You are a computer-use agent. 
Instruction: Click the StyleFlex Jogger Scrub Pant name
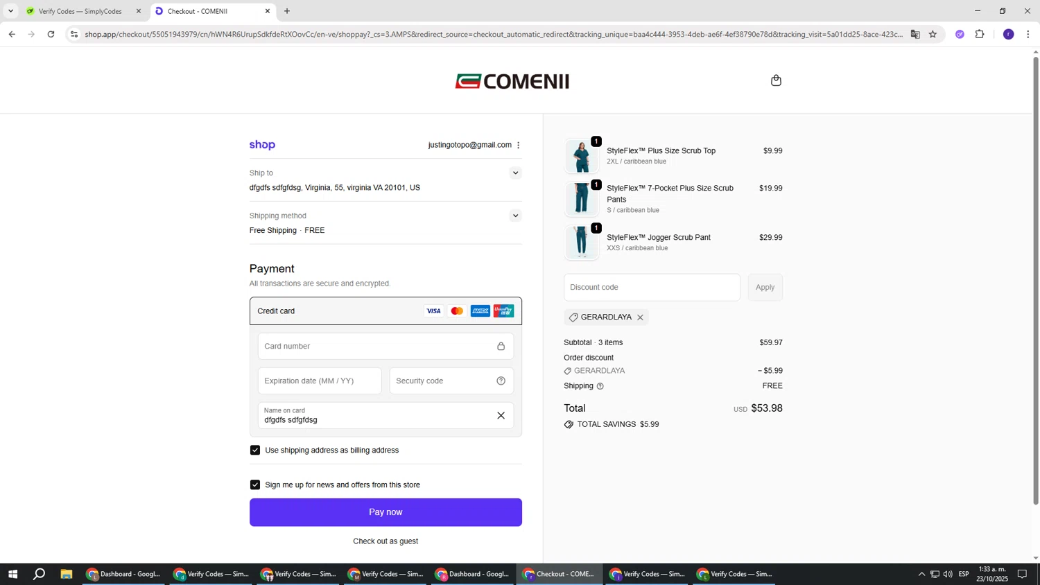pos(659,237)
